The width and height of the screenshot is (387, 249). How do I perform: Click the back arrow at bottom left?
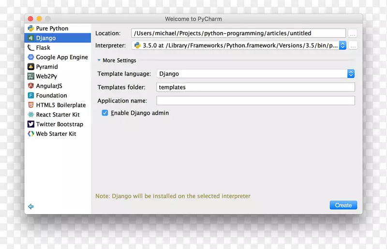click(x=31, y=206)
